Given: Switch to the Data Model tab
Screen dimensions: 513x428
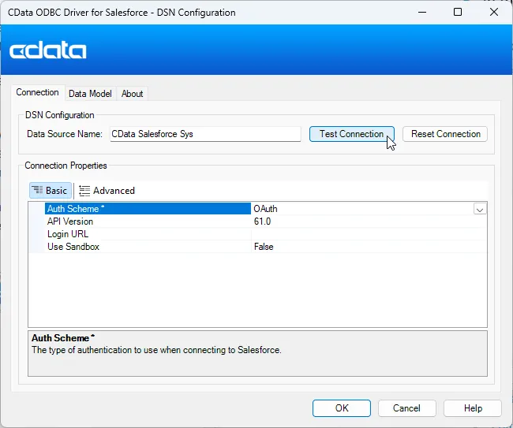Looking at the screenshot, I should 90,93.
